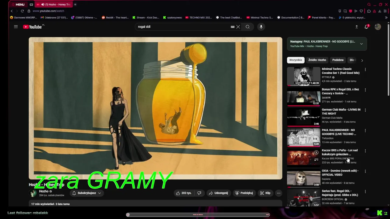Screen dimensions: 390x219
Task: Open Minimal Techno Classic Cocaine Set thumbnail
Action: click(303, 76)
